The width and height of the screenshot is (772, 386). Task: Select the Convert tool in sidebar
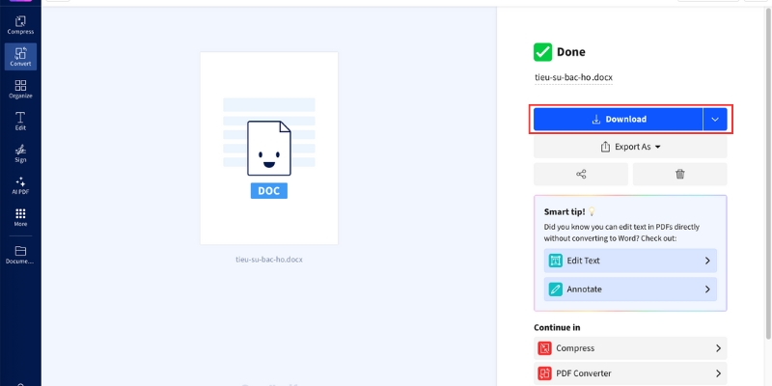(x=20, y=56)
